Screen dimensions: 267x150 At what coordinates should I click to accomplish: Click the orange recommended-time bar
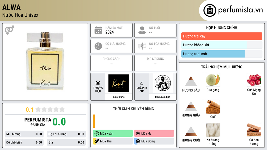pyautogui.click(x=94, y=121)
